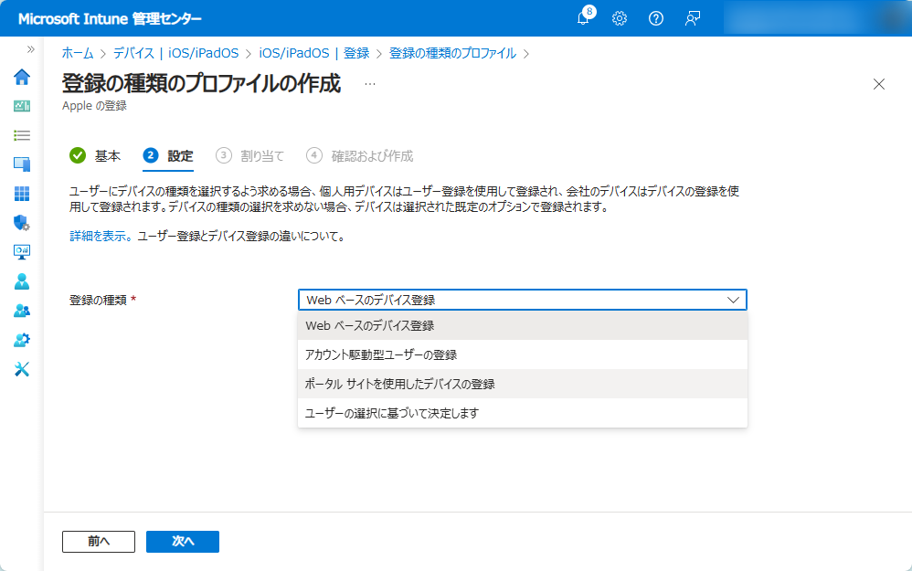The width and height of the screenshot is (912, 571).
Task: Open the Dashboard chart icon in sidebar
Action: coord(22,106)
